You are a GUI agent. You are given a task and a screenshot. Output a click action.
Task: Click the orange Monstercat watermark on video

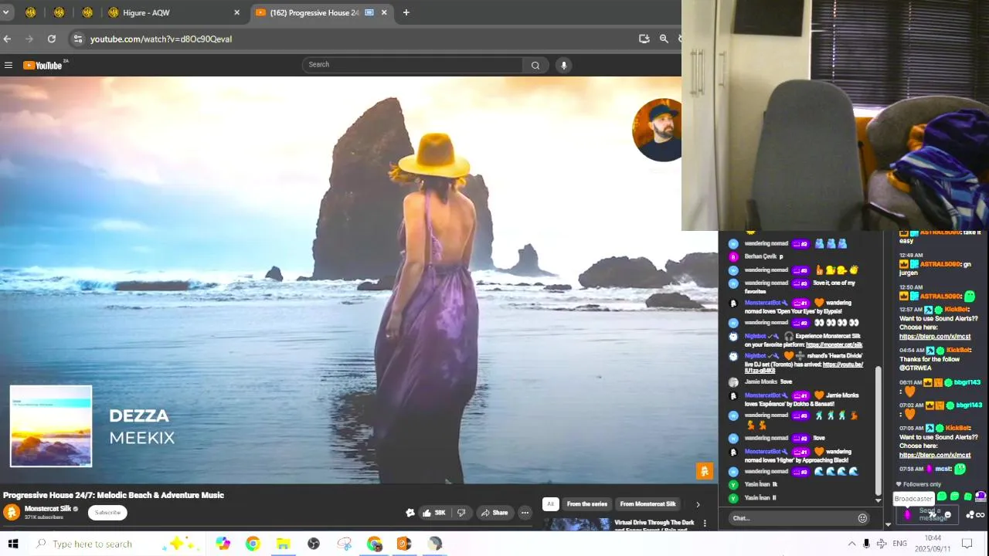click(x=704, y=470)
